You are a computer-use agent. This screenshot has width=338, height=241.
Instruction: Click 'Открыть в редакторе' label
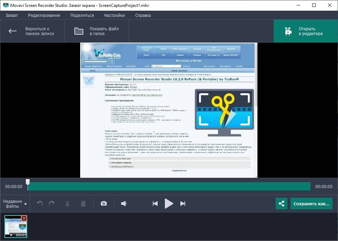click(310, 31)
